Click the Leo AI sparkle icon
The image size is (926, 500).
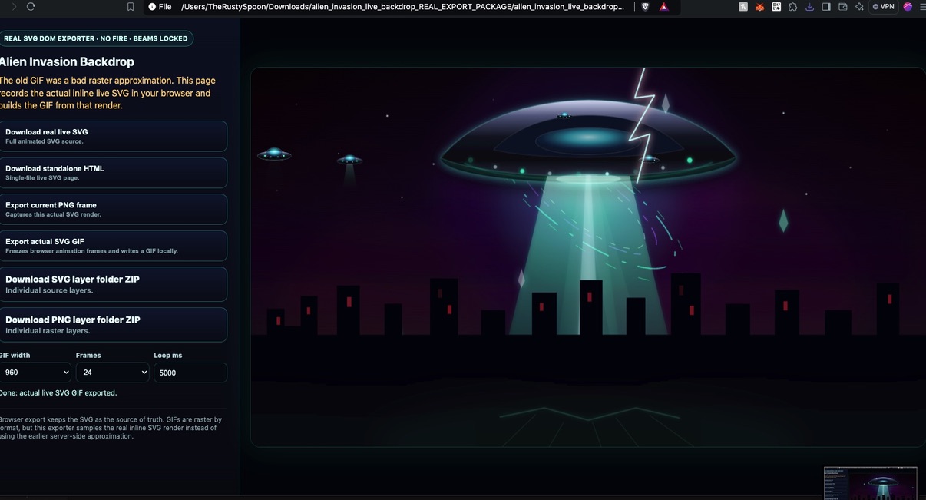[x=859, y=6]
